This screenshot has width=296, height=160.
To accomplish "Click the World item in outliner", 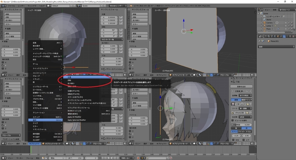I will [x=269, y=20].
